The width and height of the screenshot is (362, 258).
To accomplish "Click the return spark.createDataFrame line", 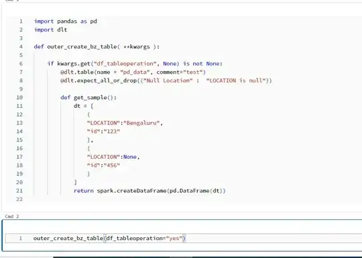I will (149, 191).
